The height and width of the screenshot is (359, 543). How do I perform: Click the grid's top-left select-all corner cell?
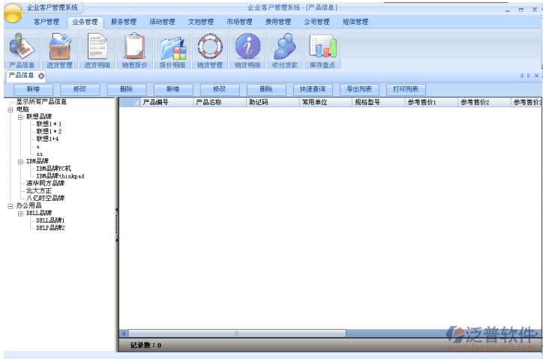point(130,102)
